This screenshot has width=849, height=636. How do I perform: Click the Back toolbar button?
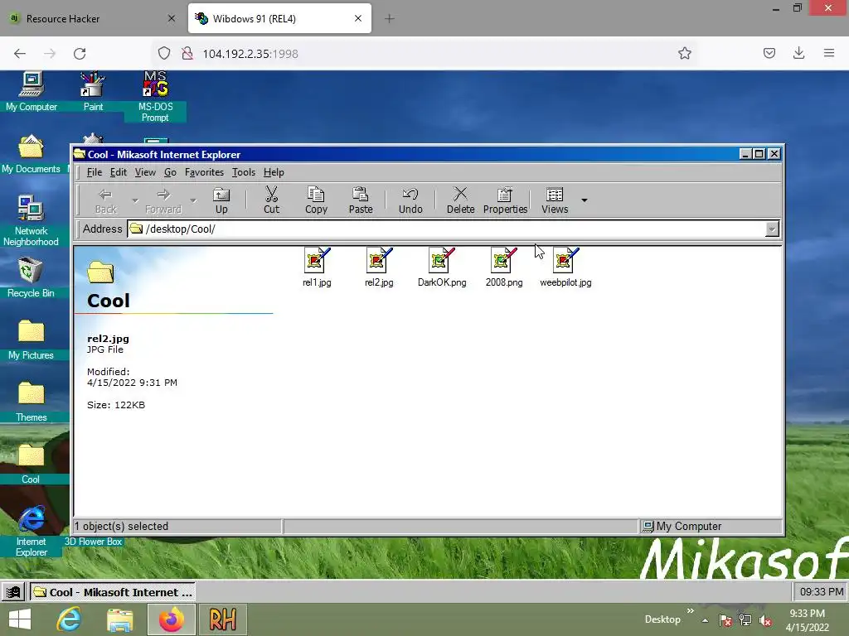[105, 200]
